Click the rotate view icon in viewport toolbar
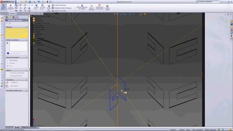Screen dimensions: 233x131 (x=141, y=14)
